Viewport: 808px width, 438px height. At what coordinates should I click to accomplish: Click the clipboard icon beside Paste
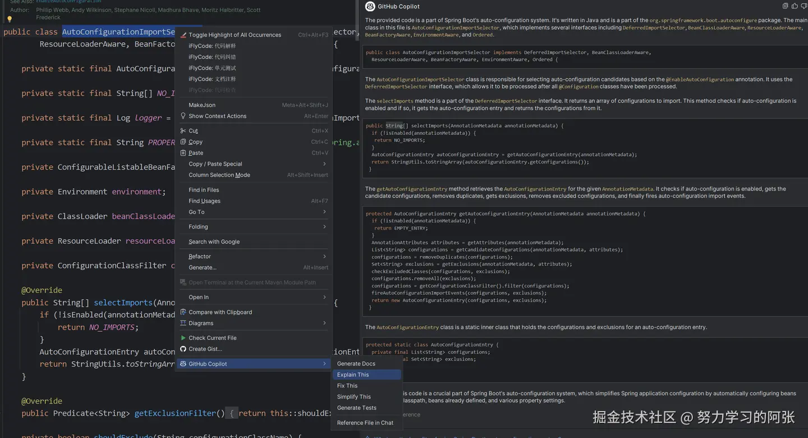[x=183, y=153]
